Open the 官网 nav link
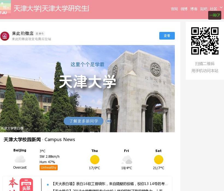The height and width of the screenshot is (191, 224). tap(174, 9)
